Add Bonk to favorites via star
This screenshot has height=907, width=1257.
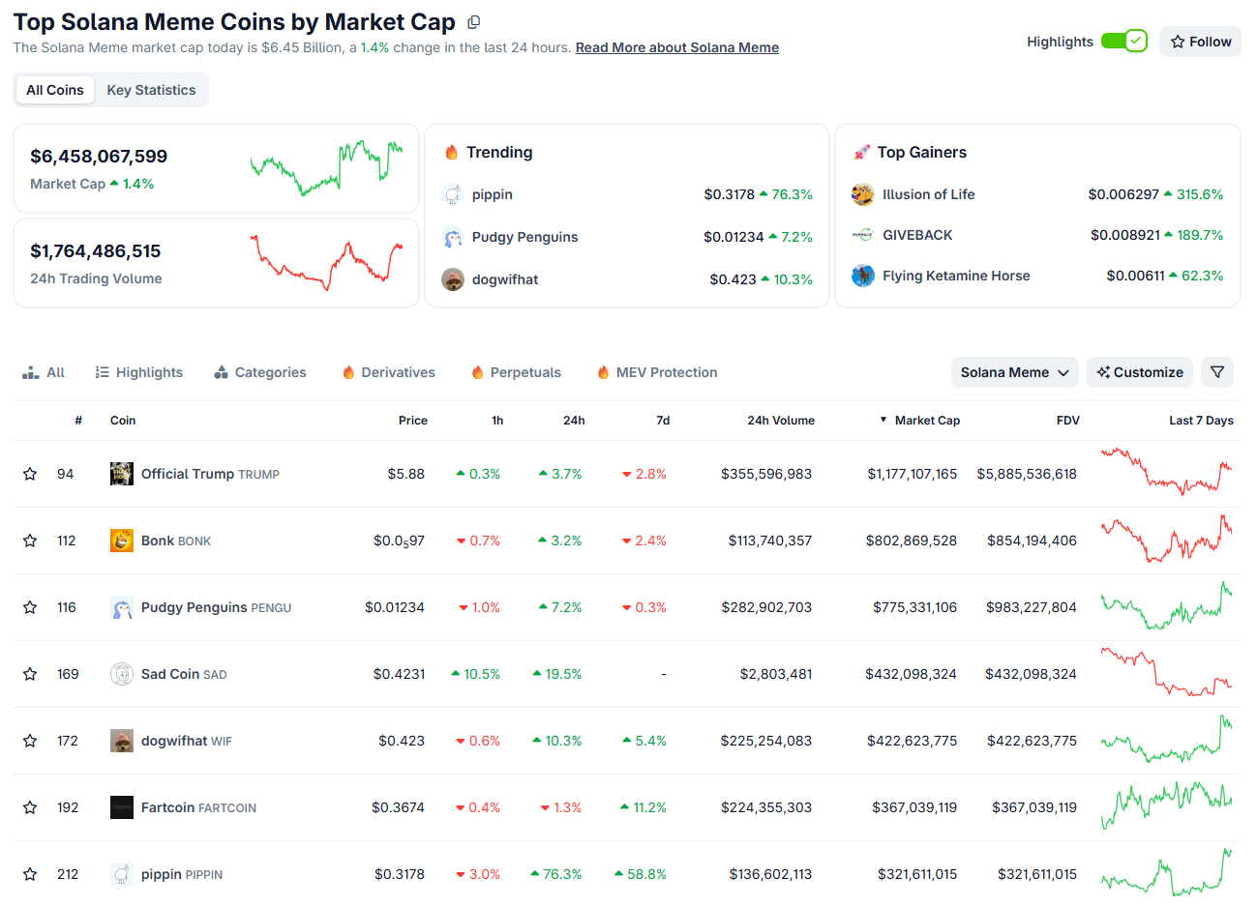tap(29, 541)
